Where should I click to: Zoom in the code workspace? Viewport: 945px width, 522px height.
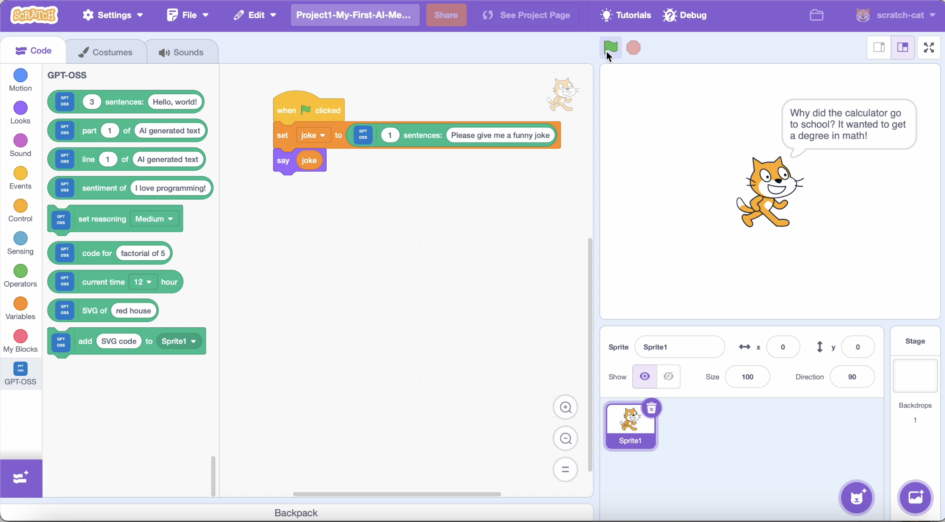point(565,407)
